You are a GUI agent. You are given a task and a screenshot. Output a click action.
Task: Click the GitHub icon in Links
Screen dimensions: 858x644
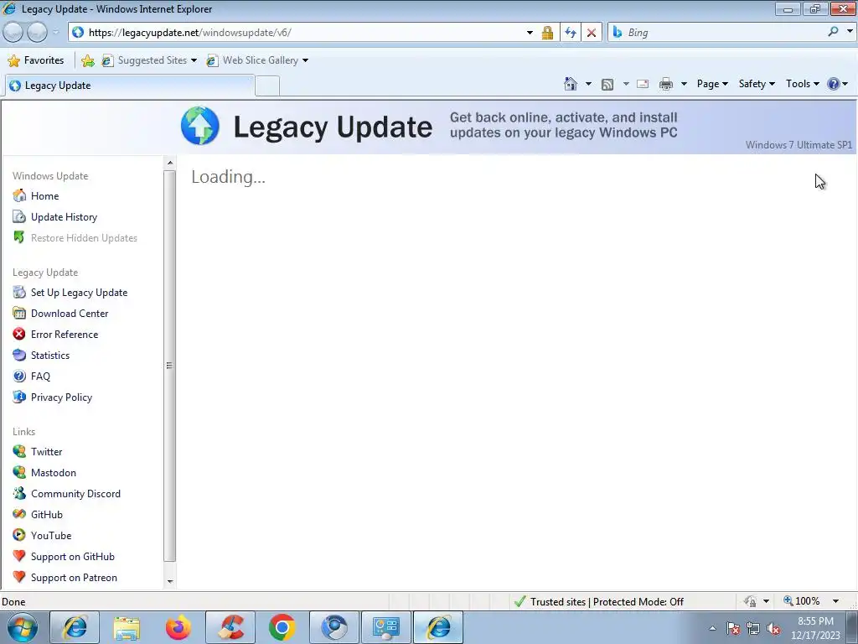coord(19,514)
